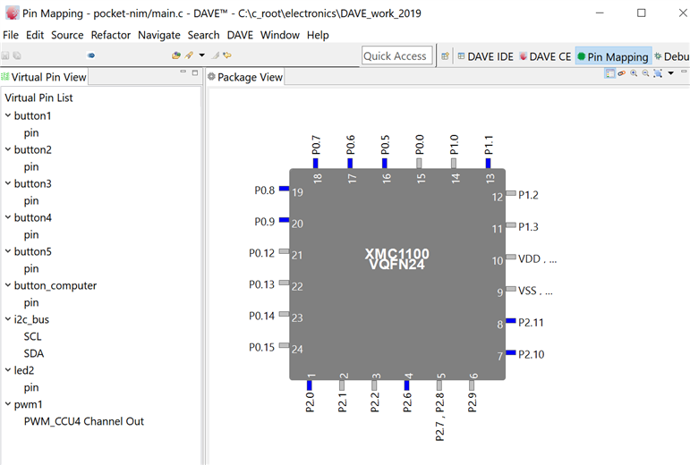Select the Package View tab
Screen dimensions: 690x465
[x=244, y=77]
